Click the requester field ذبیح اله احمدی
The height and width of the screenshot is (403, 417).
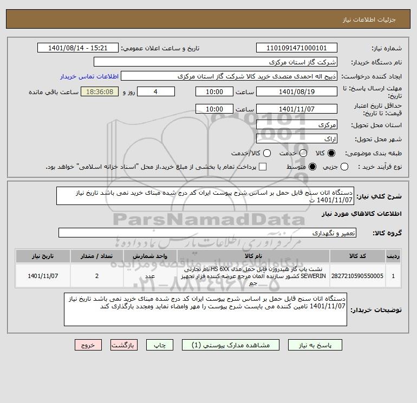(229, 76)
